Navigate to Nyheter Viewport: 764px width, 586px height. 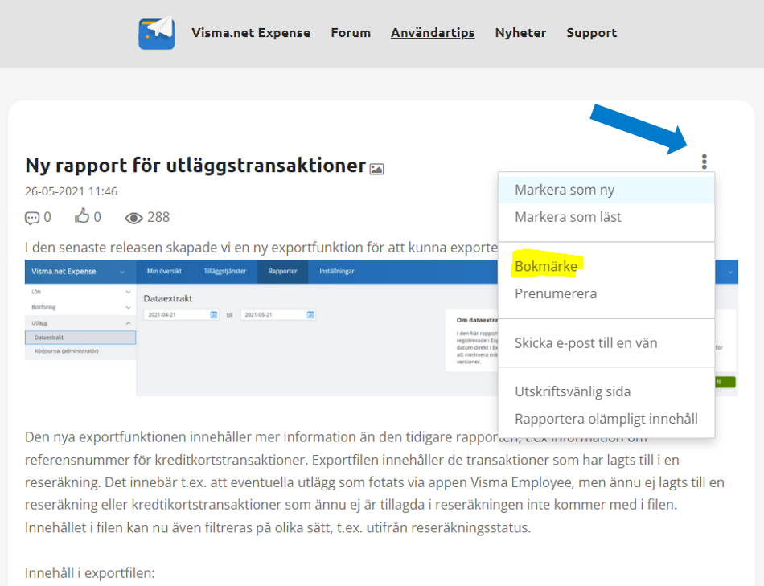click(520, 33)
